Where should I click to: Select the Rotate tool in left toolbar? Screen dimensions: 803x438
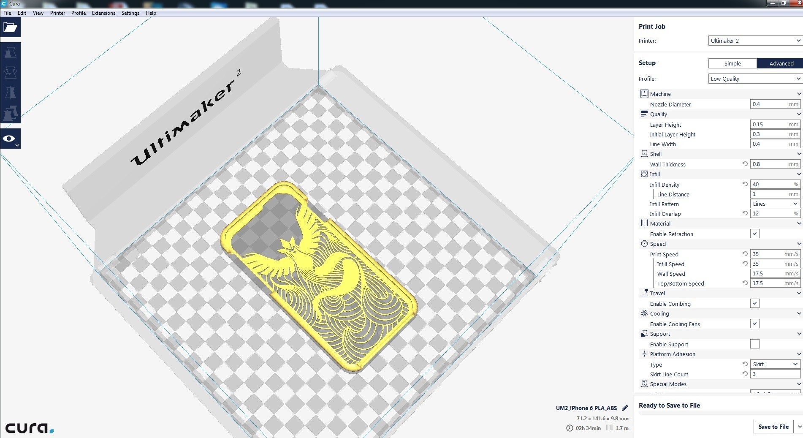tap(10, 73)
